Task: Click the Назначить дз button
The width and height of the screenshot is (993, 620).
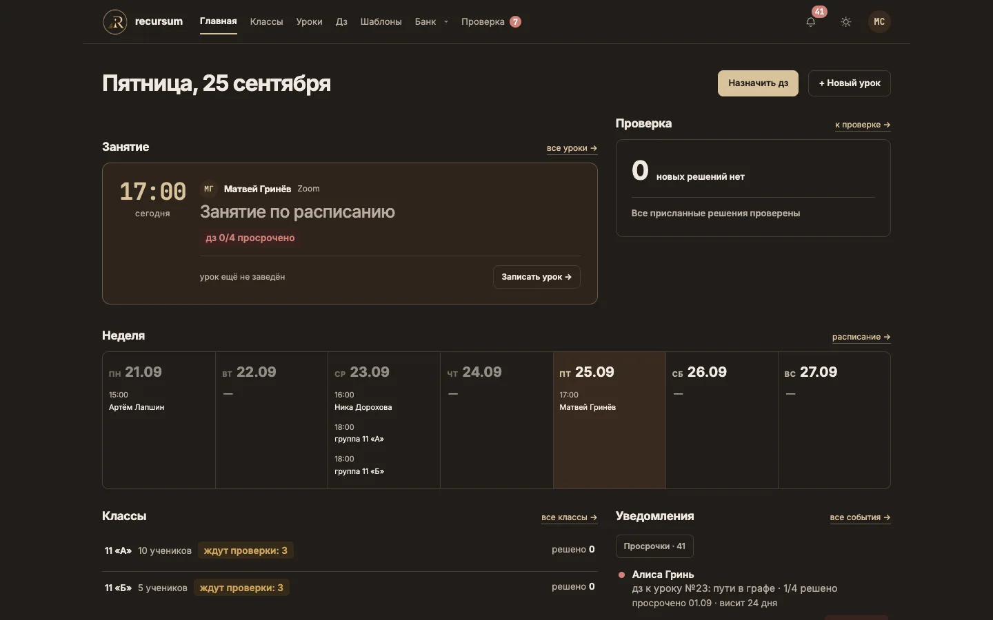Action: coord(758,83)
